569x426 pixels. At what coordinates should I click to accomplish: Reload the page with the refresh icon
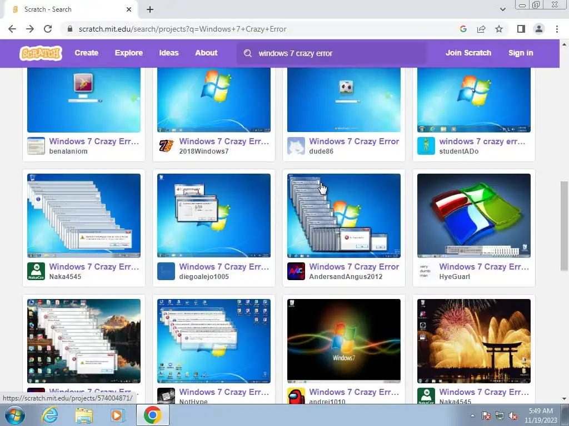48,29
